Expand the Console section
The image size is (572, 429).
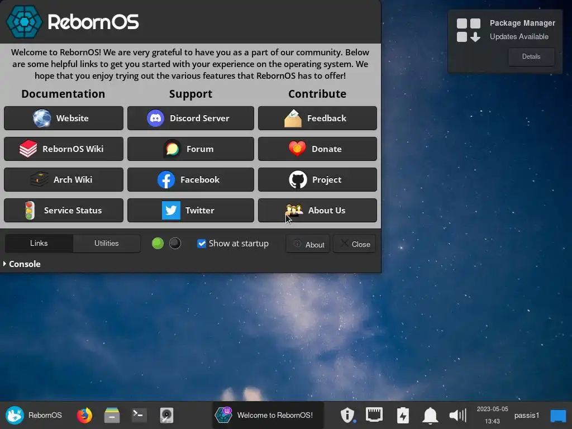pos(22,264)
